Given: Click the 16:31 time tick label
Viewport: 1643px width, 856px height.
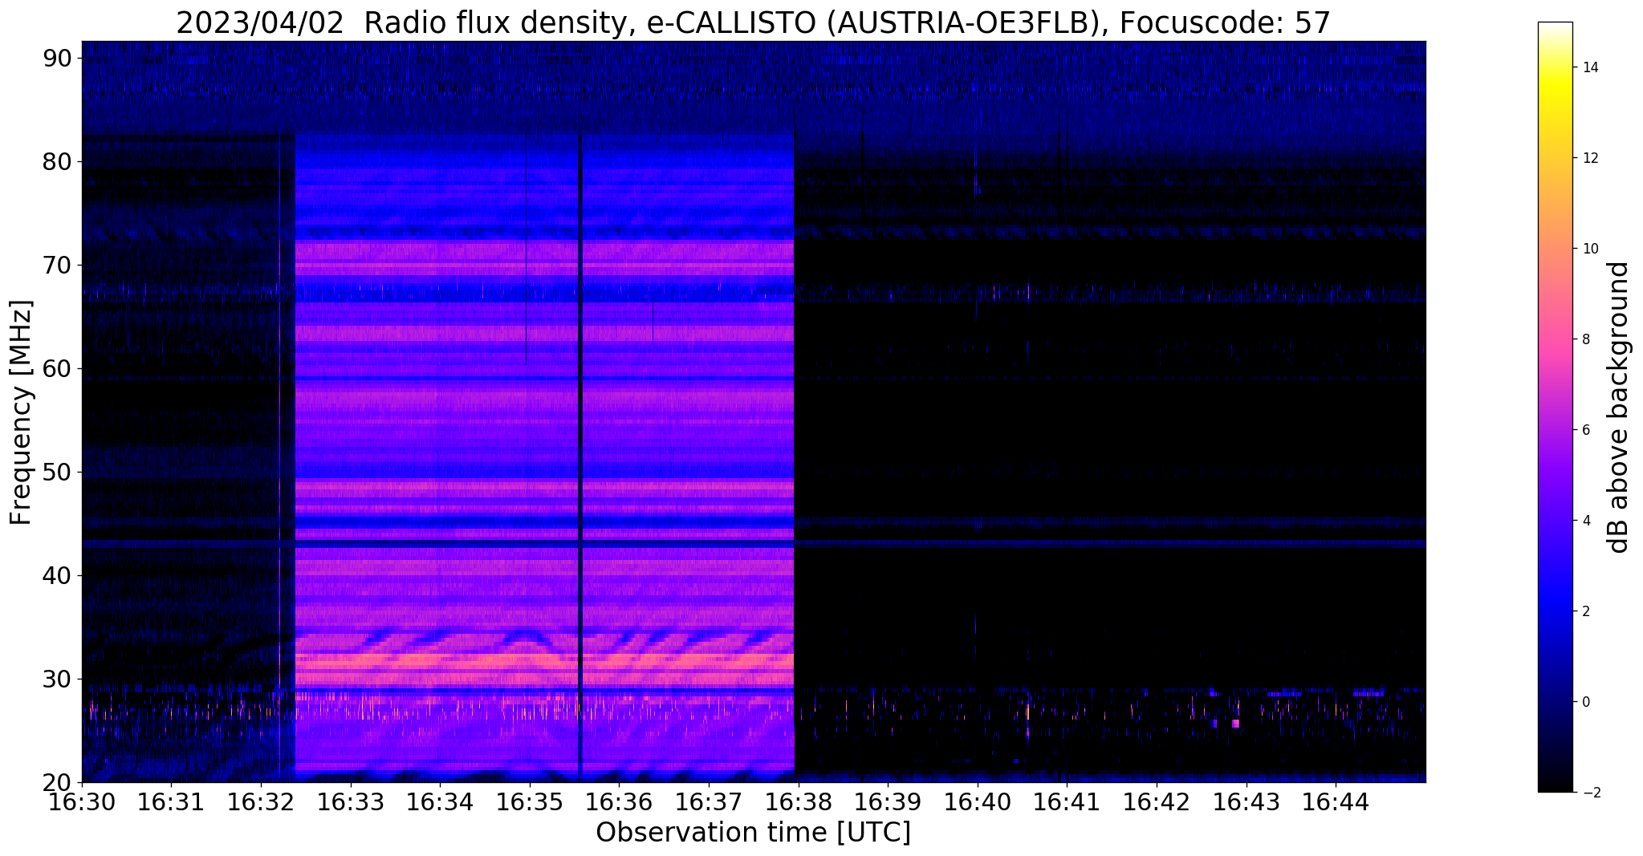Looking at the screenshot, I should point(171,801).
